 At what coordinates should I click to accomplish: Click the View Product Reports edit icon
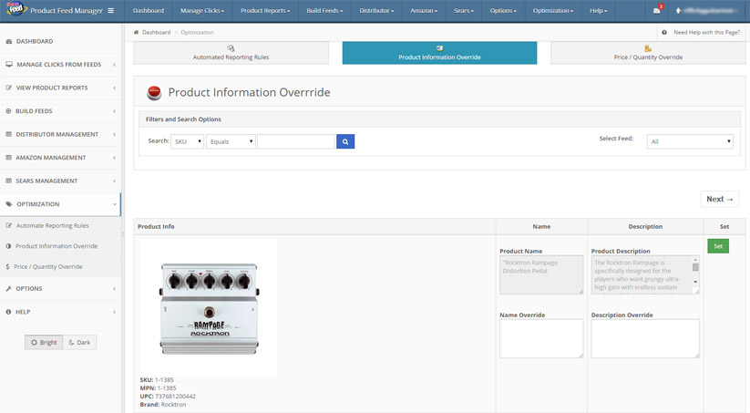tap(8, 88)
